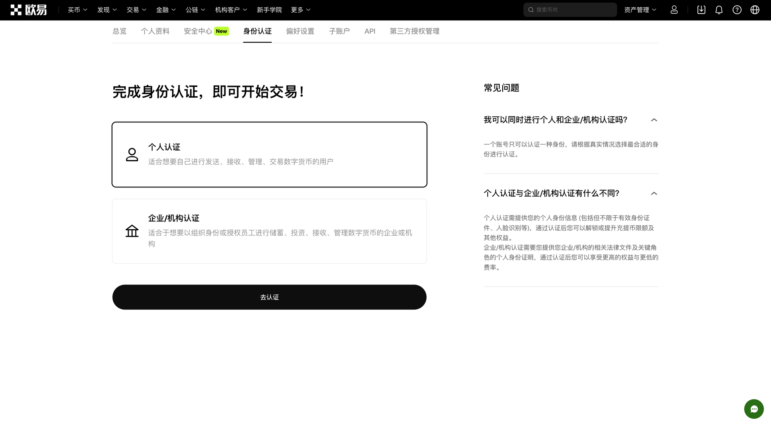Switch to the 安全中心 tab

pyautogui.click(x=198, y=31)
